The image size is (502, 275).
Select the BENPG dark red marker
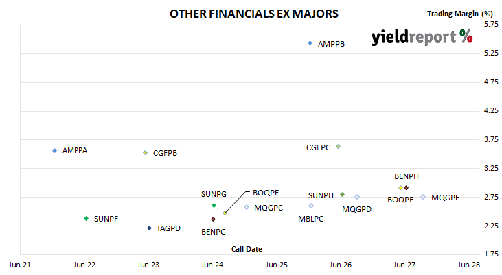coord(213,219)
